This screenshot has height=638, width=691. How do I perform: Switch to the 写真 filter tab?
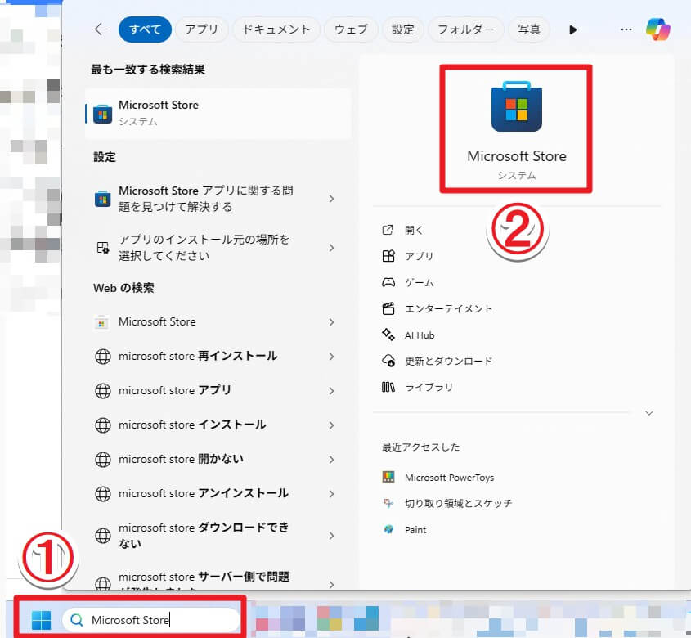pos(529,29)
